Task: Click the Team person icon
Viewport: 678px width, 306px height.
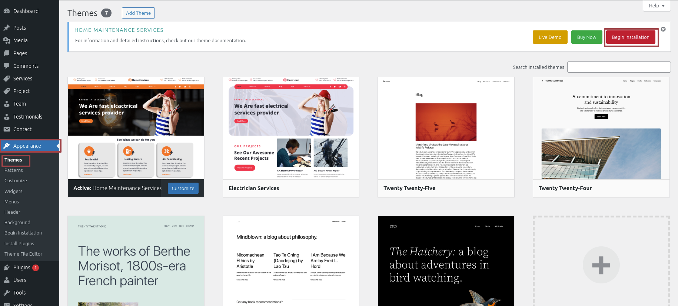Action: tap(7, 104)
